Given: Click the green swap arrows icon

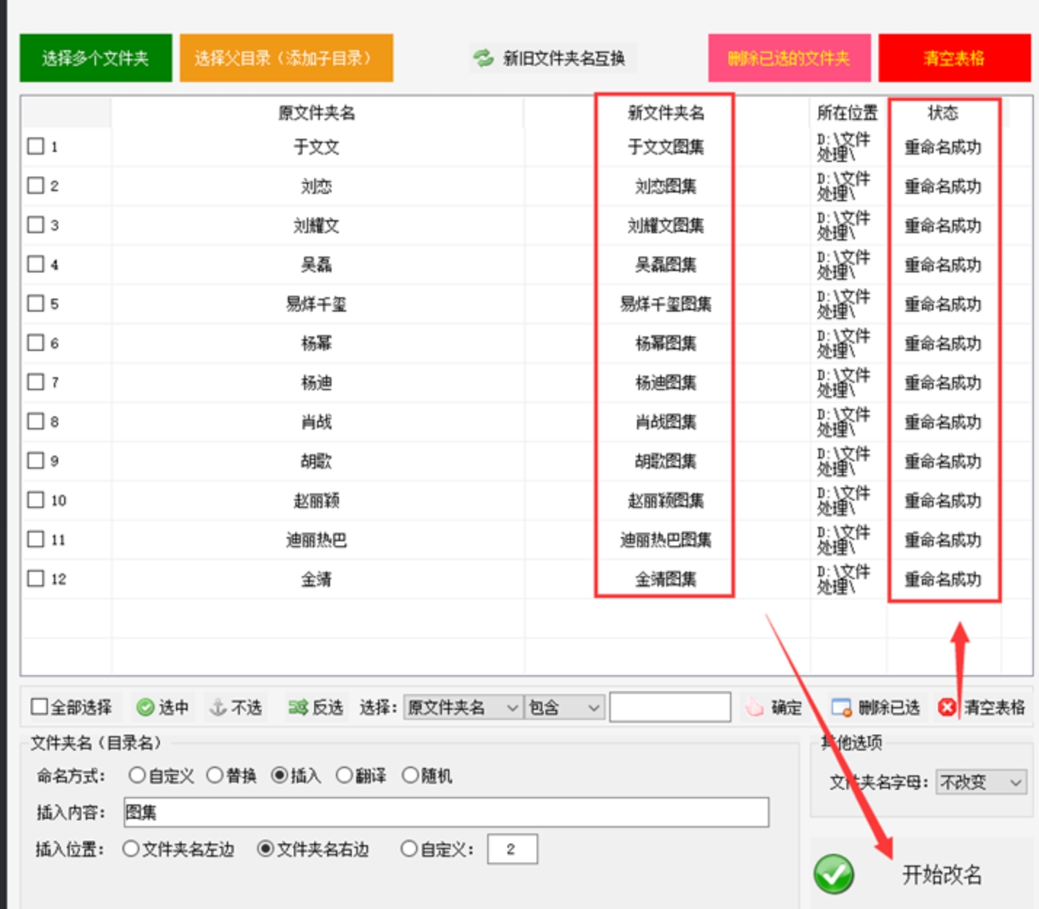Looking at the screenshot, I should (483, 58).
